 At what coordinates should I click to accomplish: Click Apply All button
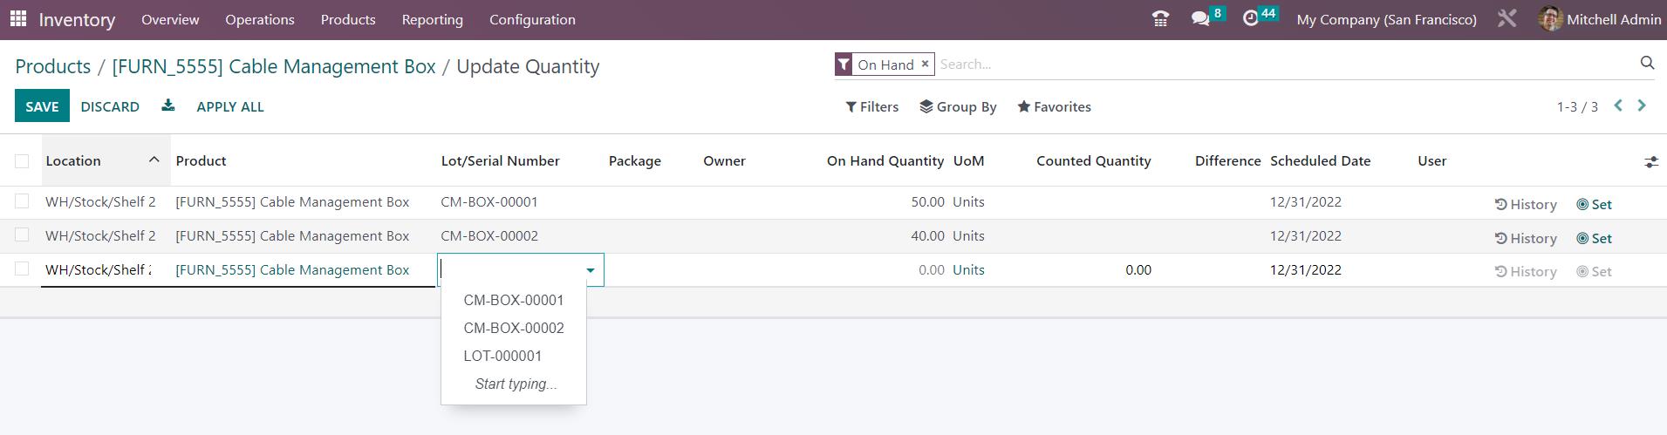pos(230,106)
